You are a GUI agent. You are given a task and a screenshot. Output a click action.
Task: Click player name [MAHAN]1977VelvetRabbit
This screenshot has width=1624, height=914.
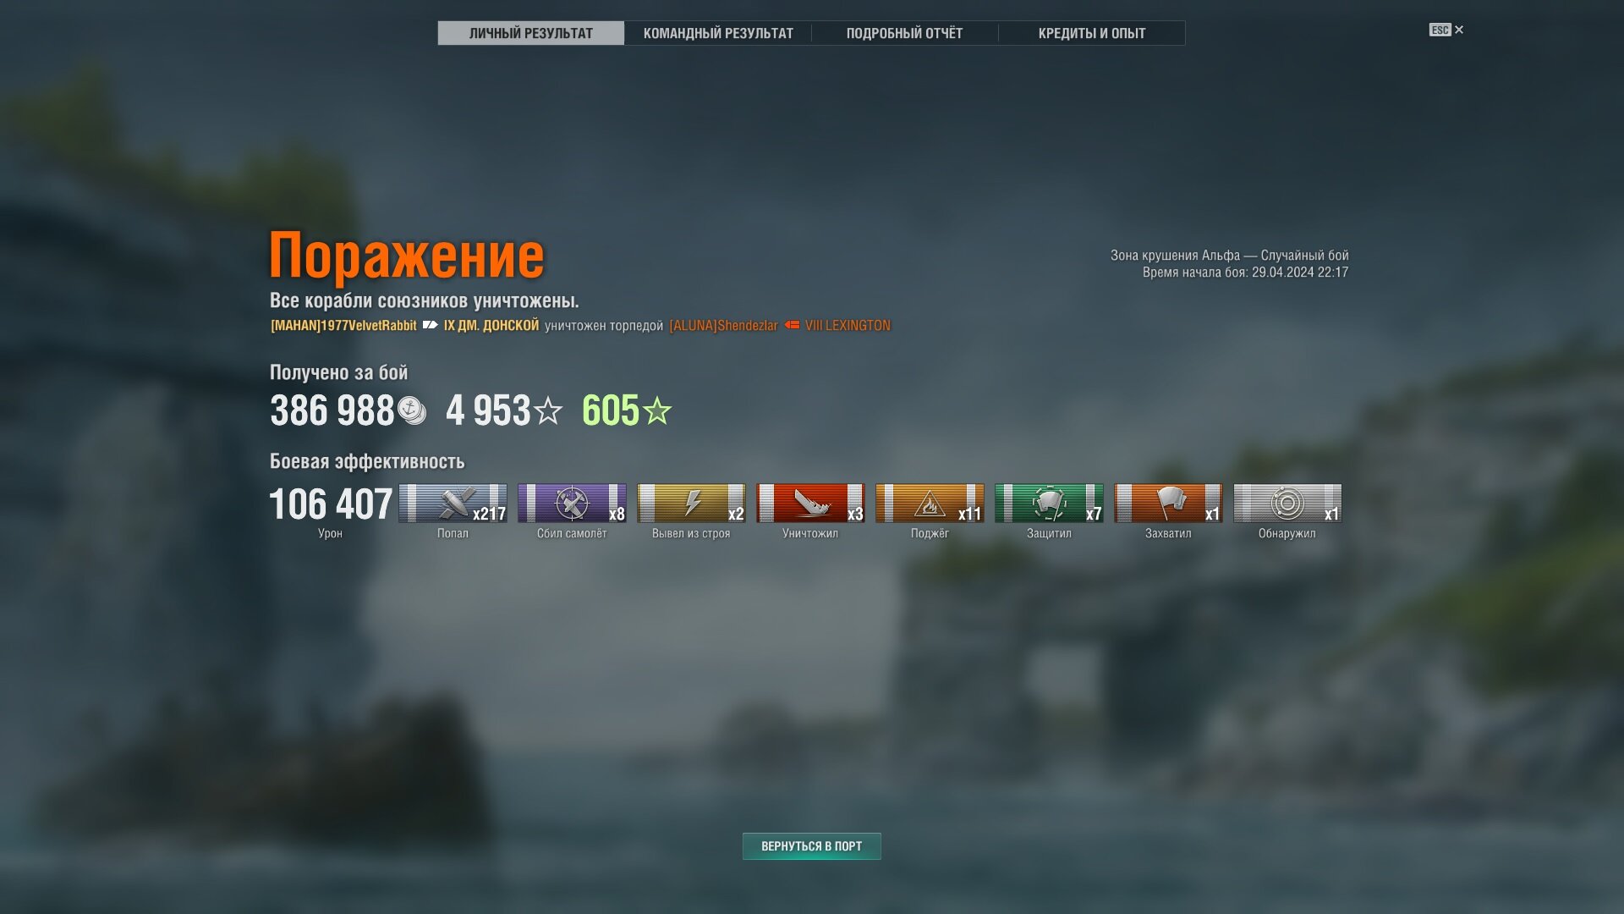[343, 326]
